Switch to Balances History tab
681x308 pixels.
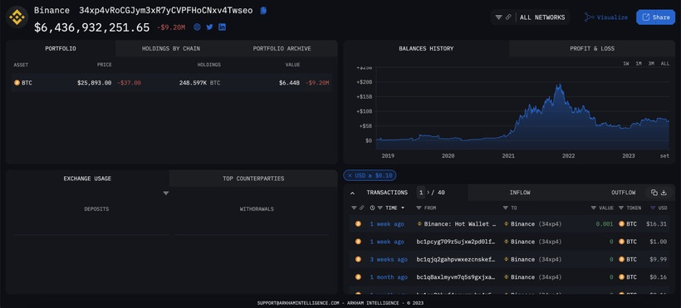click(x=426, y=49)
